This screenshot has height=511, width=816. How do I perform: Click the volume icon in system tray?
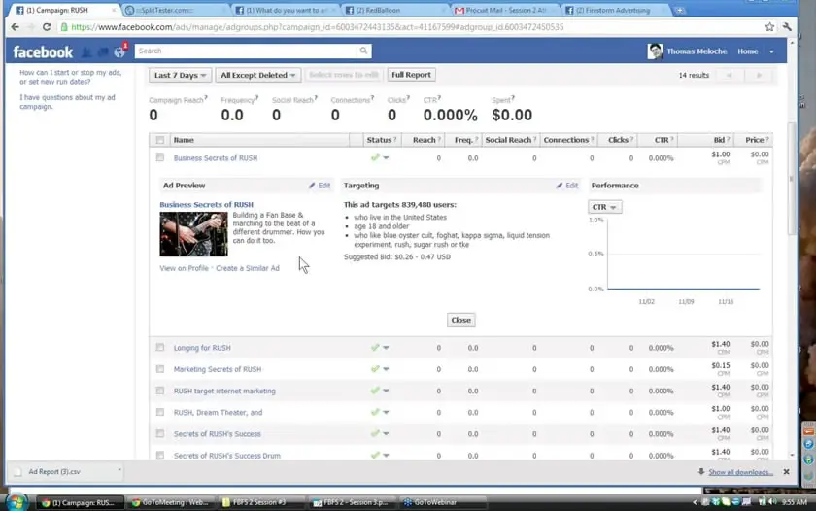773,502
